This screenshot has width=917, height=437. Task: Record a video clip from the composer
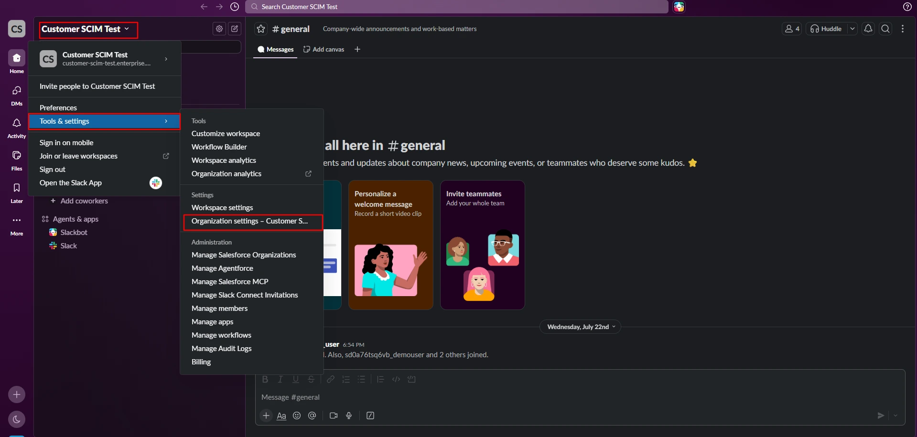pos(334,416)
